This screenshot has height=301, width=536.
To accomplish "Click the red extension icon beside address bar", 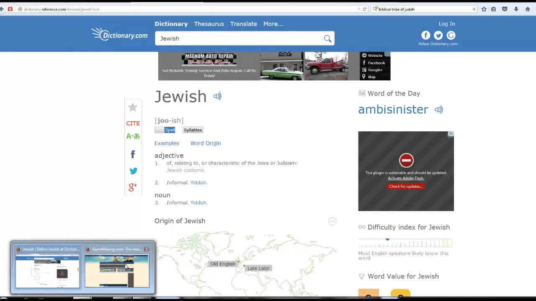I will click(10, 9).
